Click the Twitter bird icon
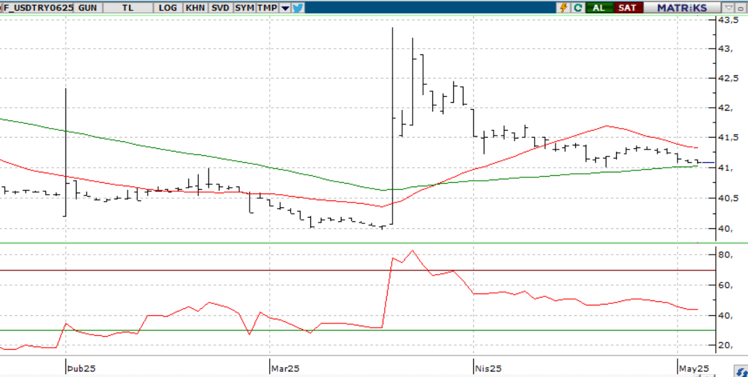748x377 pixels. click(x=298, y=8)
